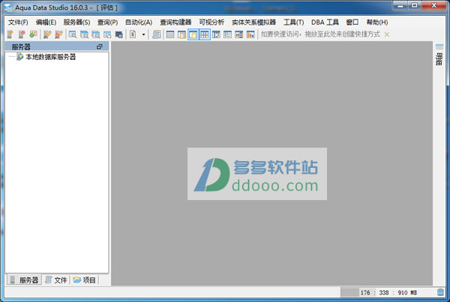Open the 自动化(A) menu

click(139, 22)
